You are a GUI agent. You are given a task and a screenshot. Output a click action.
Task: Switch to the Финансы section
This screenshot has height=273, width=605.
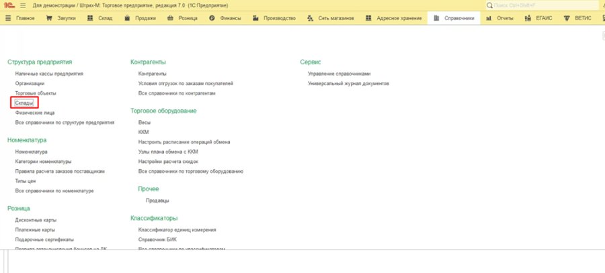pos(225,18)
